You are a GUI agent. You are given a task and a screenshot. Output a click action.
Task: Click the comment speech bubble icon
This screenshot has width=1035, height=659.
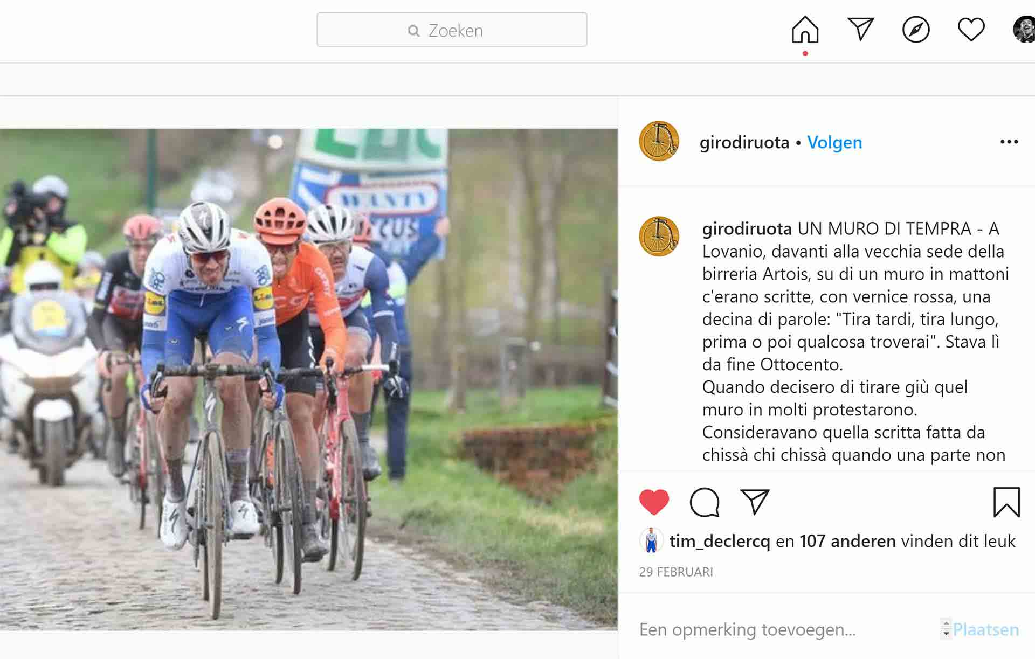pos(705,502)
